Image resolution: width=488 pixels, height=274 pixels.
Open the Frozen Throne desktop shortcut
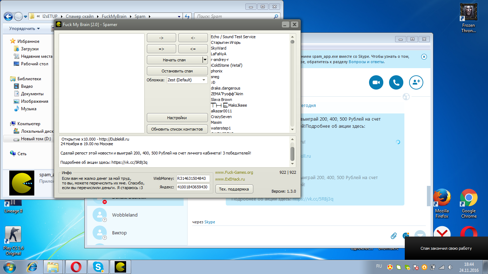[x=468, y=18]
